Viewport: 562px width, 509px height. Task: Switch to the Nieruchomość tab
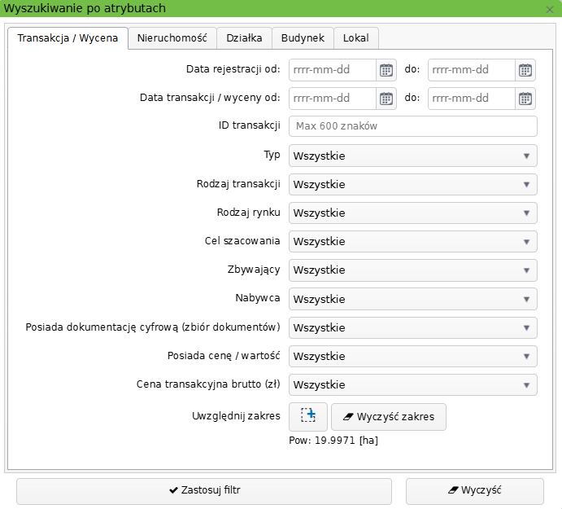click(172, 38)
